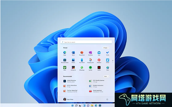Open The Zero Waste Chef presentation

click(71, 91)
